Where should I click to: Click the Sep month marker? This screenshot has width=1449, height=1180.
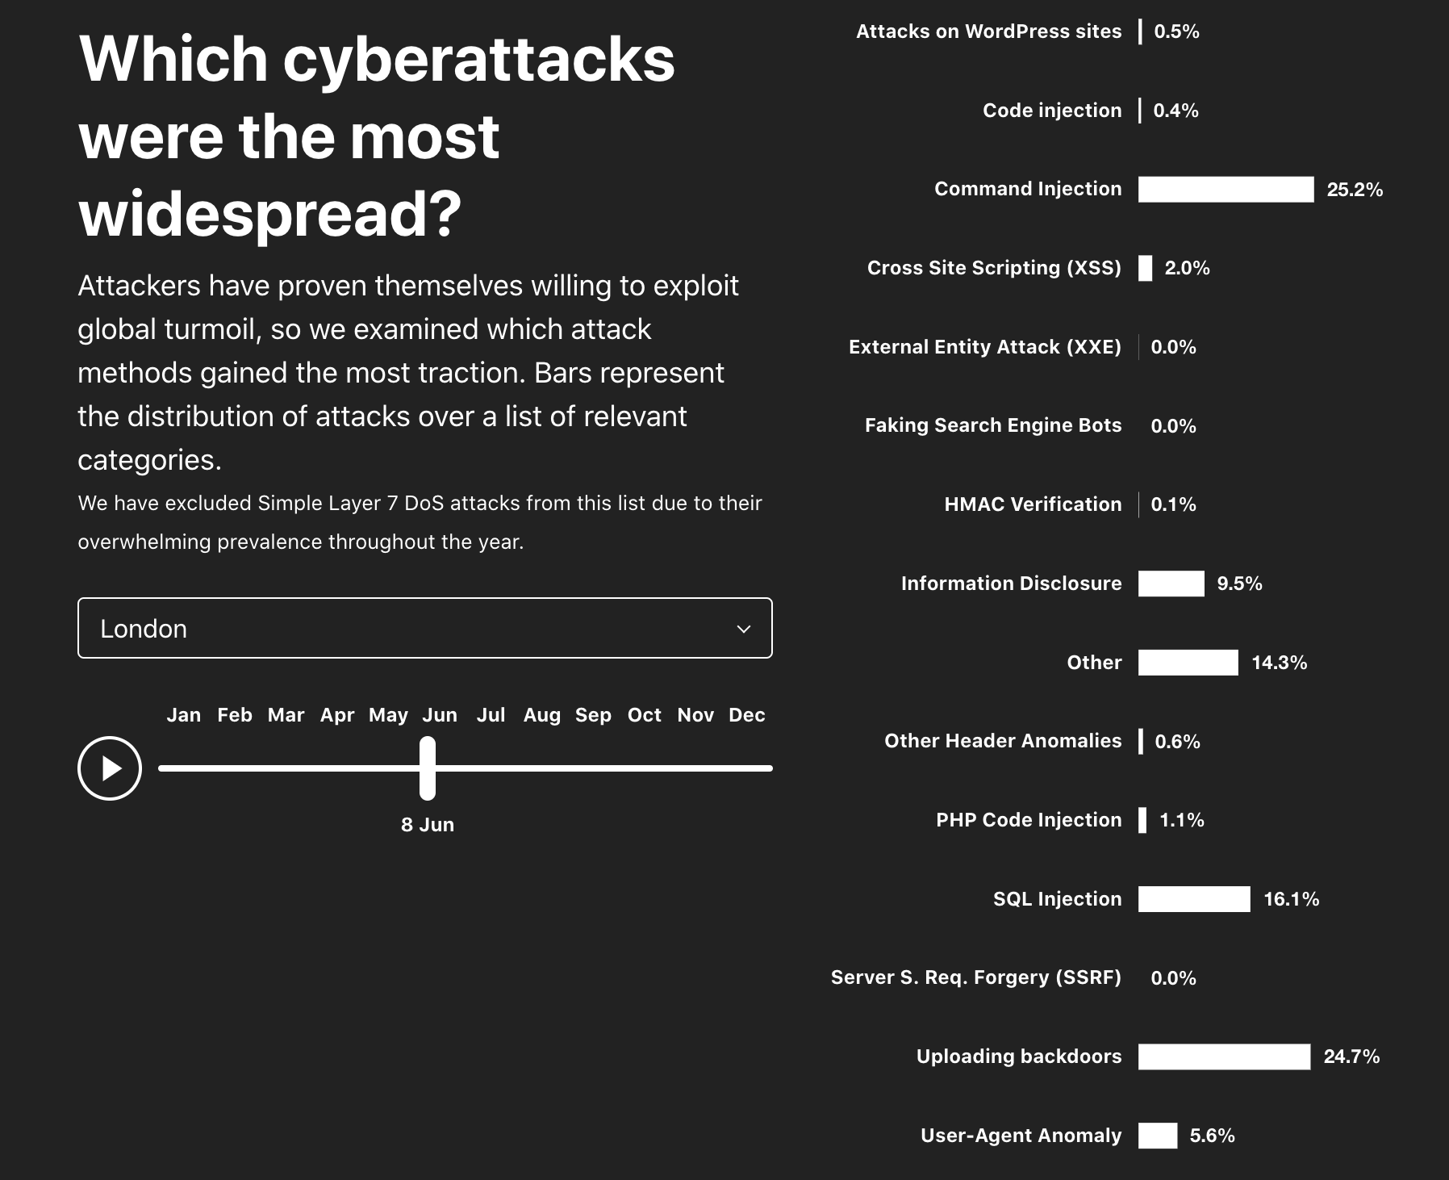click(593, 715)
